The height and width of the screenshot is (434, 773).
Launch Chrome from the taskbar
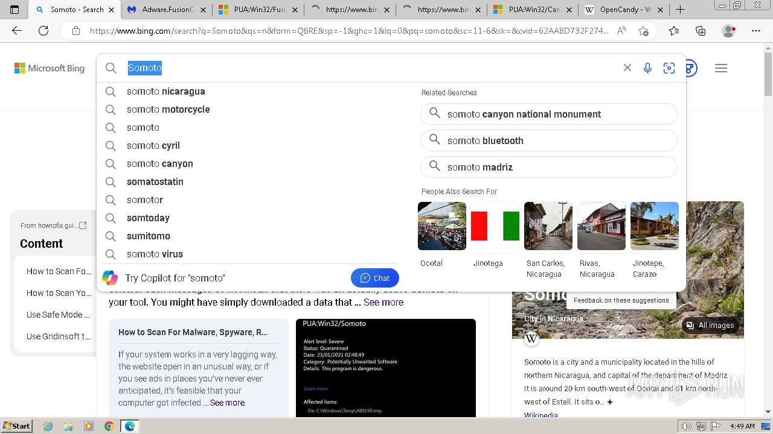109,426
